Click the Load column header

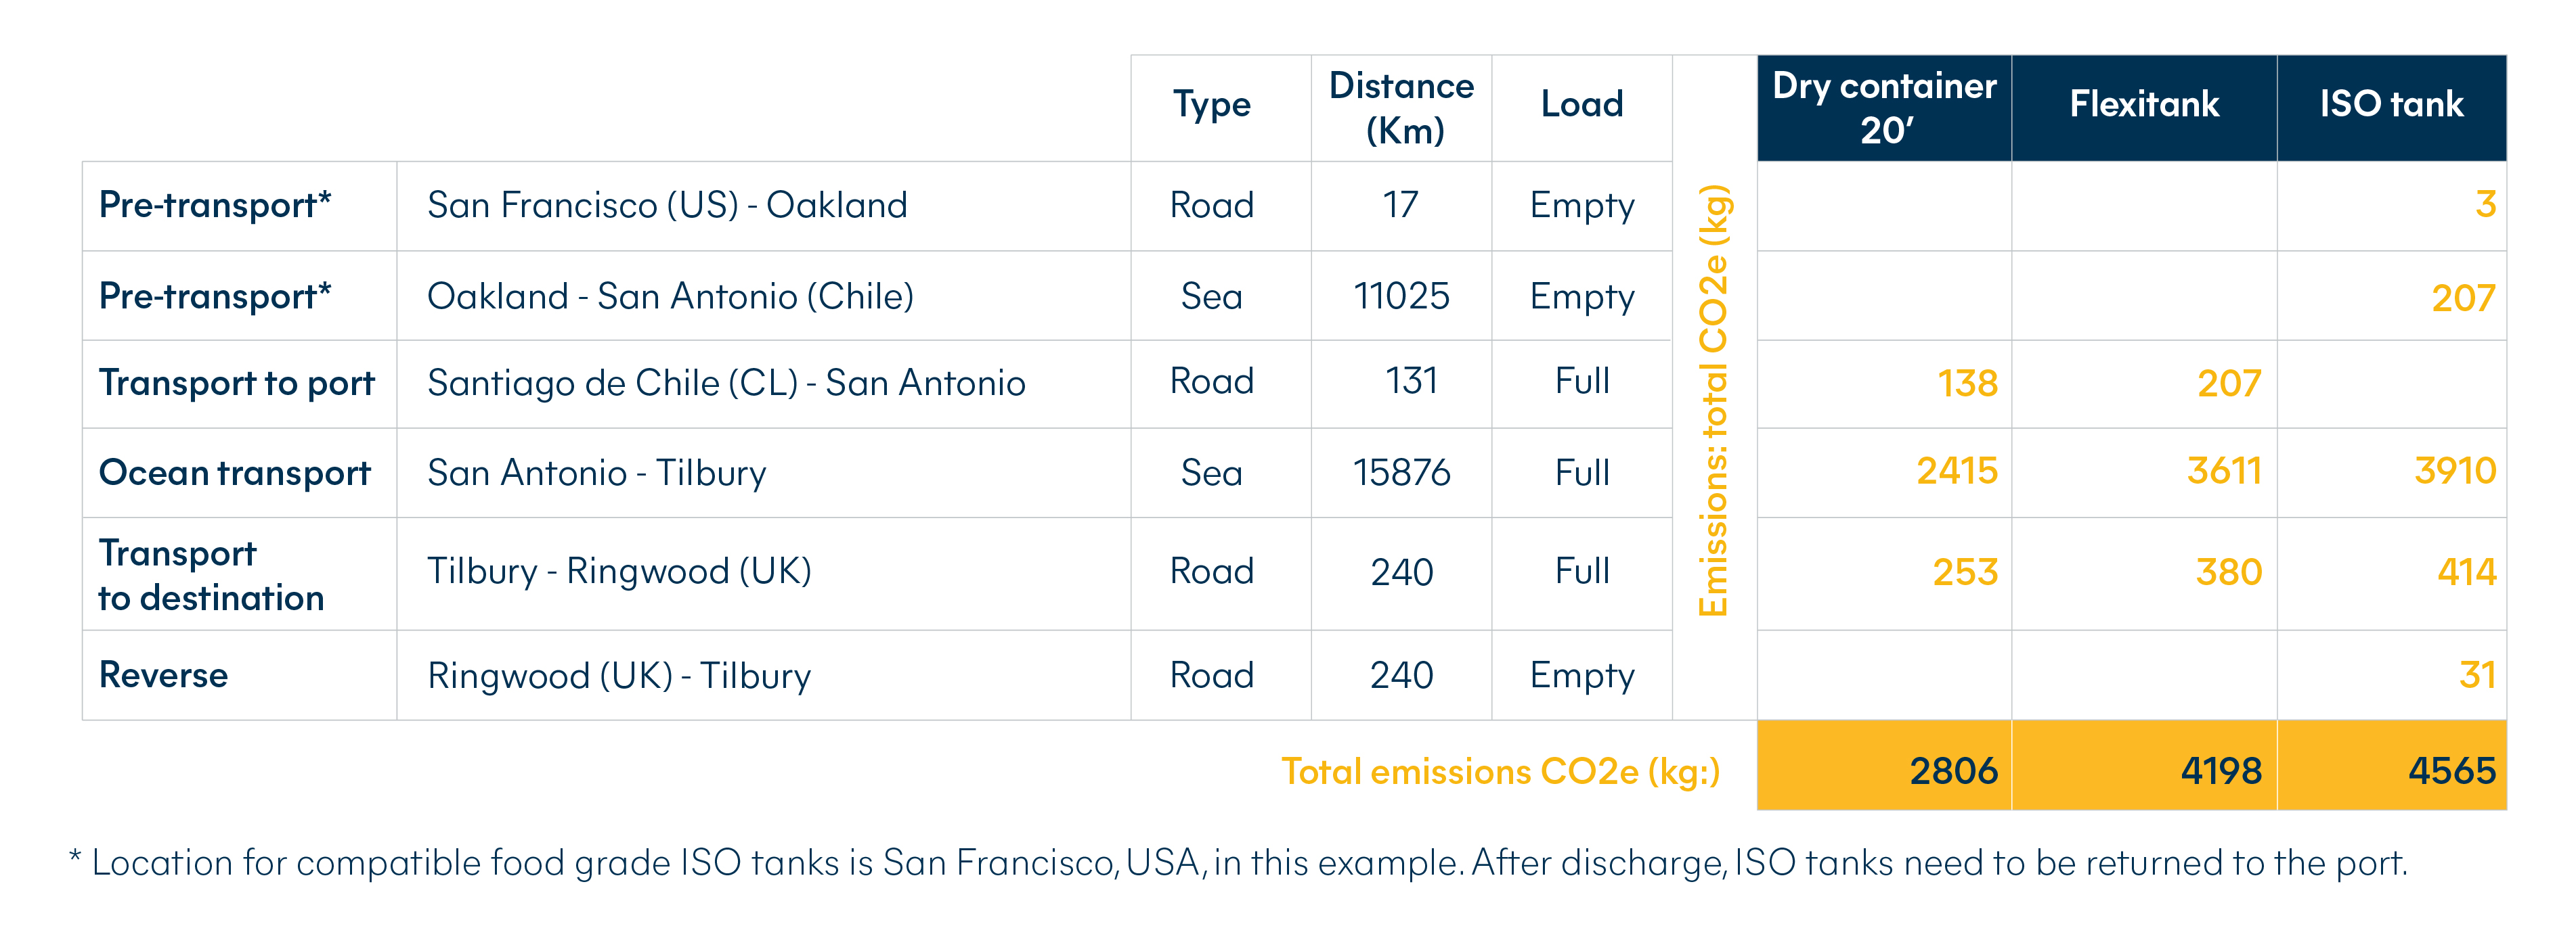1582,108
